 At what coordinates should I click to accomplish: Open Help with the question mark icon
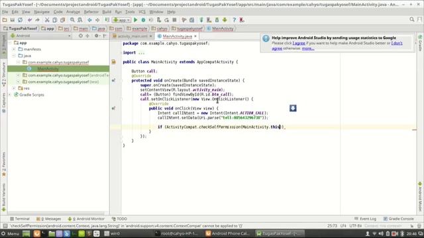click(x=234, y=20)
